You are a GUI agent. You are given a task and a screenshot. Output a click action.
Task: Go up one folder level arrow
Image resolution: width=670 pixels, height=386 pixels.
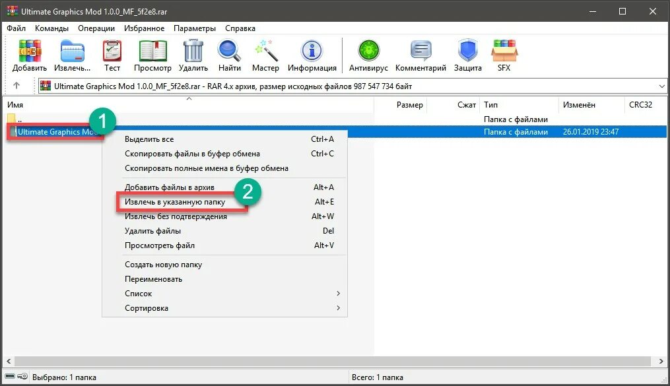tap(17, 85)
